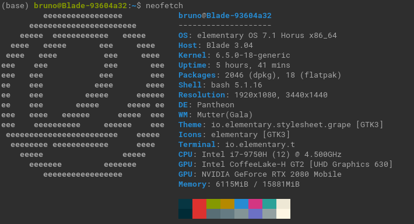Select the magenta pink palette color block

pyautogui.click(x=255, y=204)
